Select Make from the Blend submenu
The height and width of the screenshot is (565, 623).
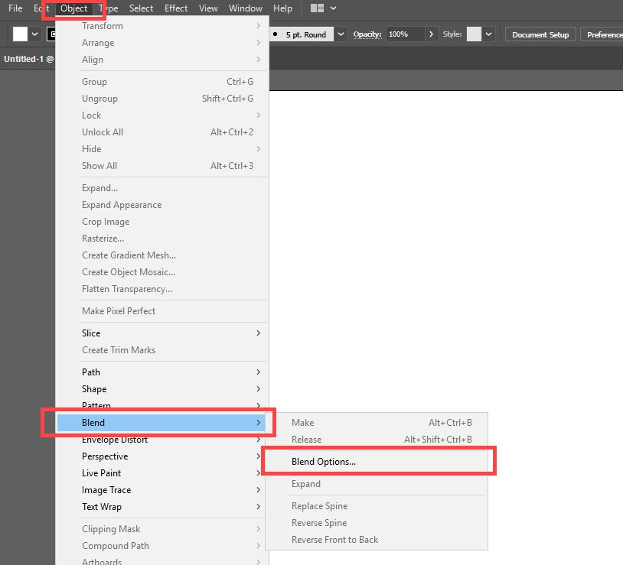(302, 422)
